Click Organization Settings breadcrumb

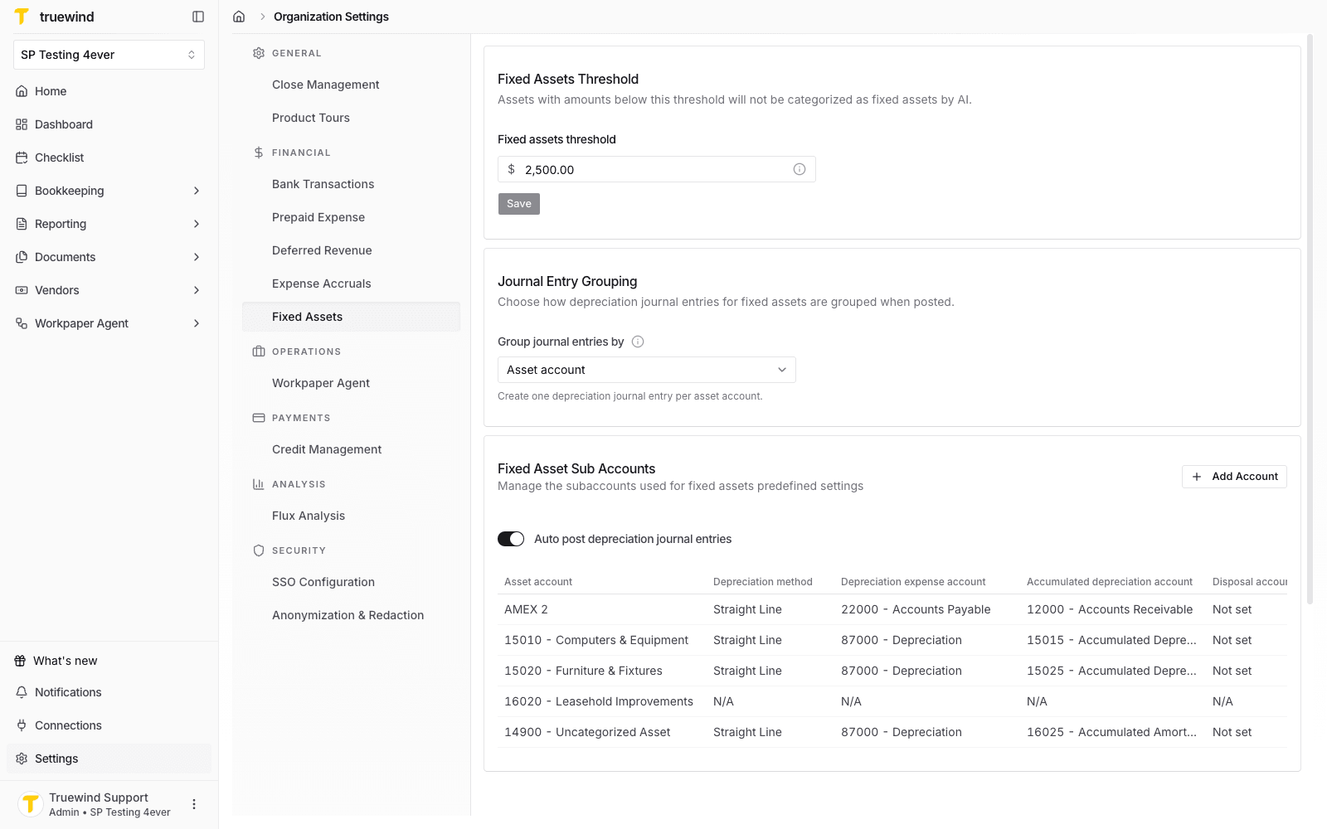[331, 17]
